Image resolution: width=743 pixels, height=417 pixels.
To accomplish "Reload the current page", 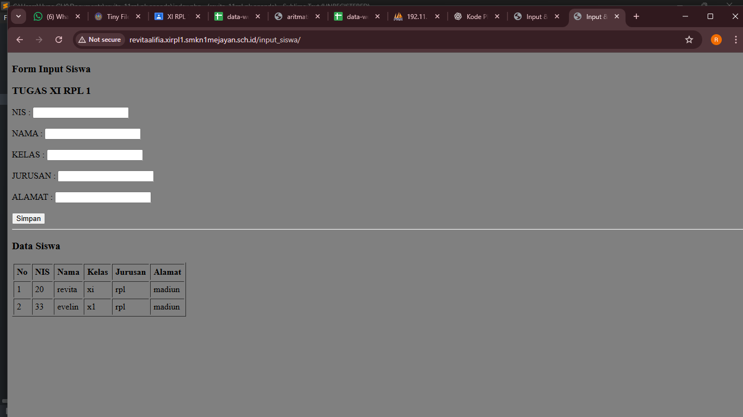I will point(59,40).
